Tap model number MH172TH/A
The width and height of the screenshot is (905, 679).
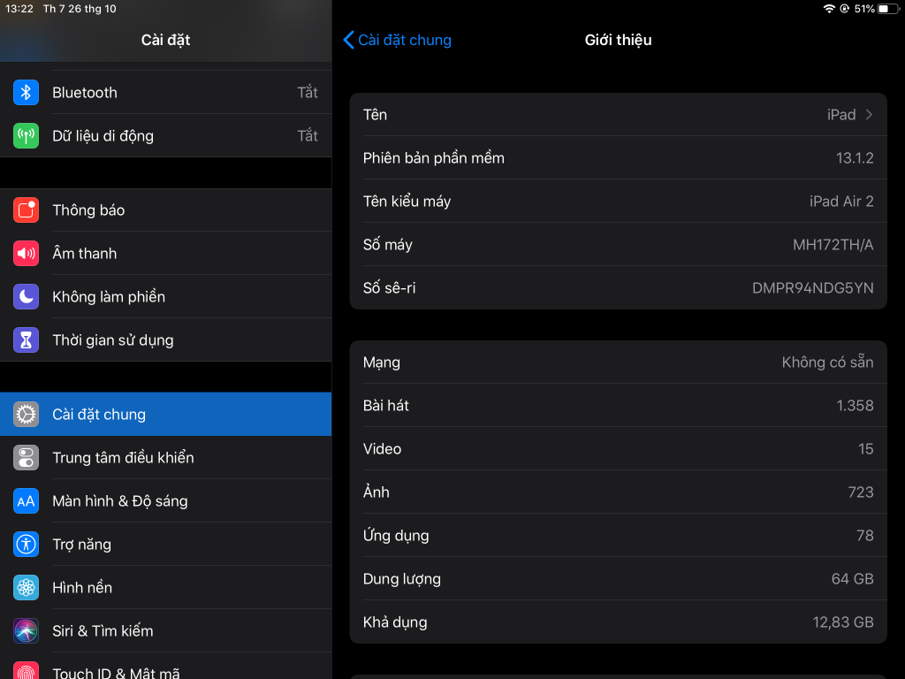coord(833,244)
